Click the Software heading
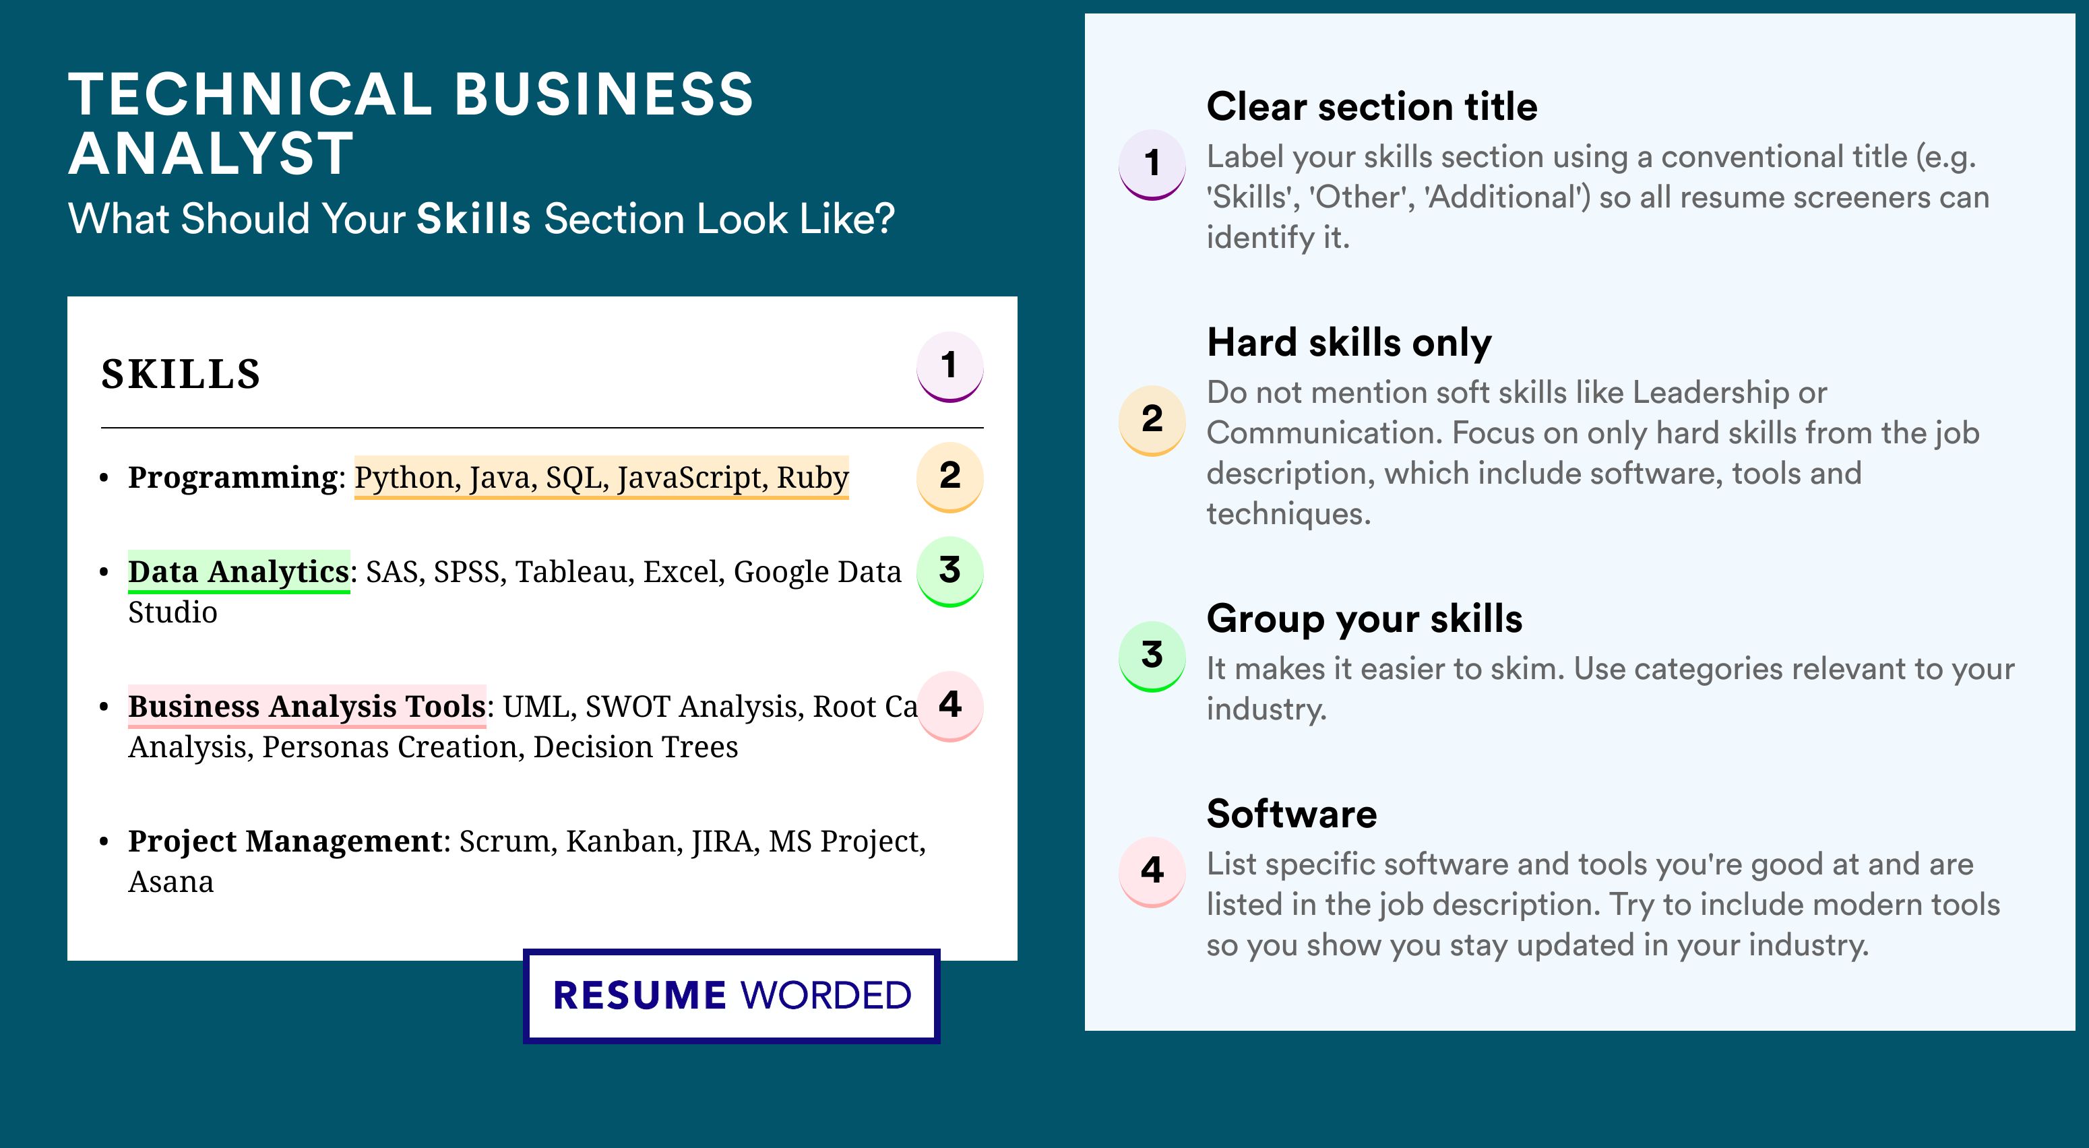This screenshot has height=1148, width=2089. tap(1291, 813)
